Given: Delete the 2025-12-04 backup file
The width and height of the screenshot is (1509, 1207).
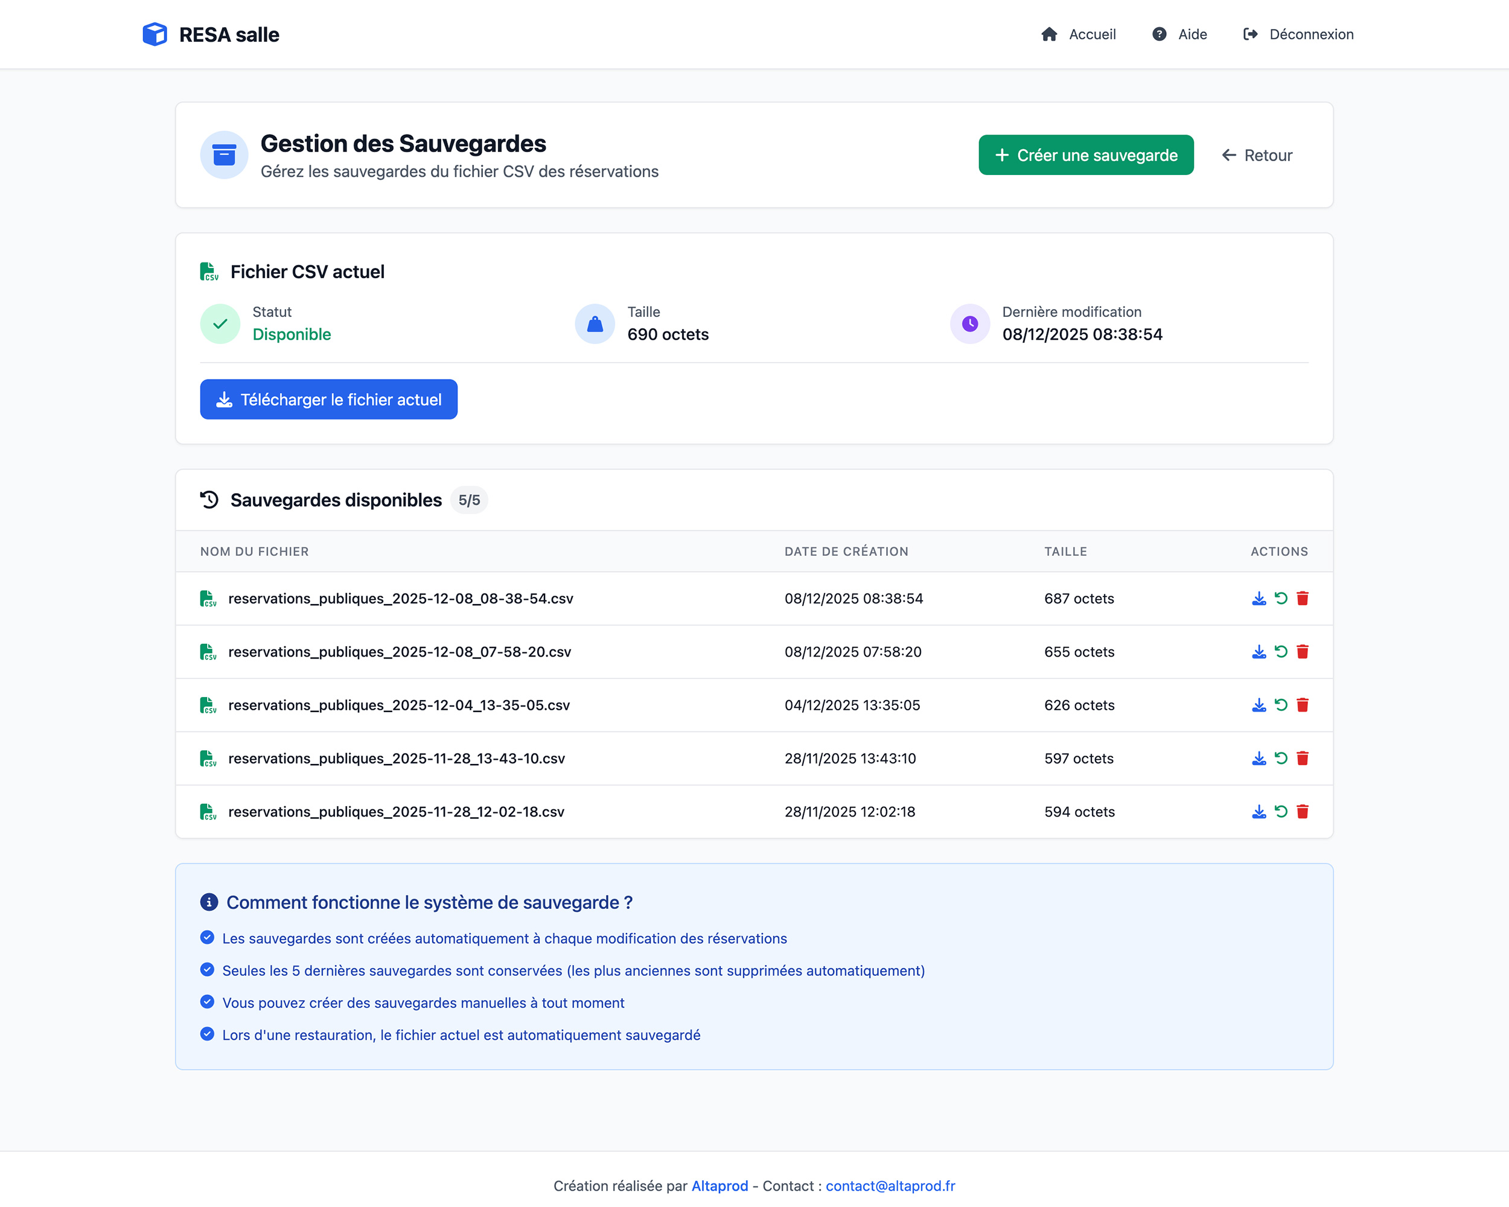Looking at the screenshot, I should tap(1302, 705).
